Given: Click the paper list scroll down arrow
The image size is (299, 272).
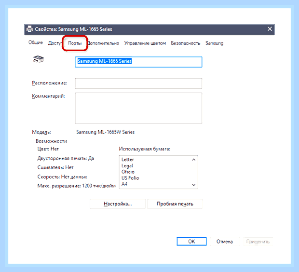Looking at the screenshot, I should coord(194,185).
